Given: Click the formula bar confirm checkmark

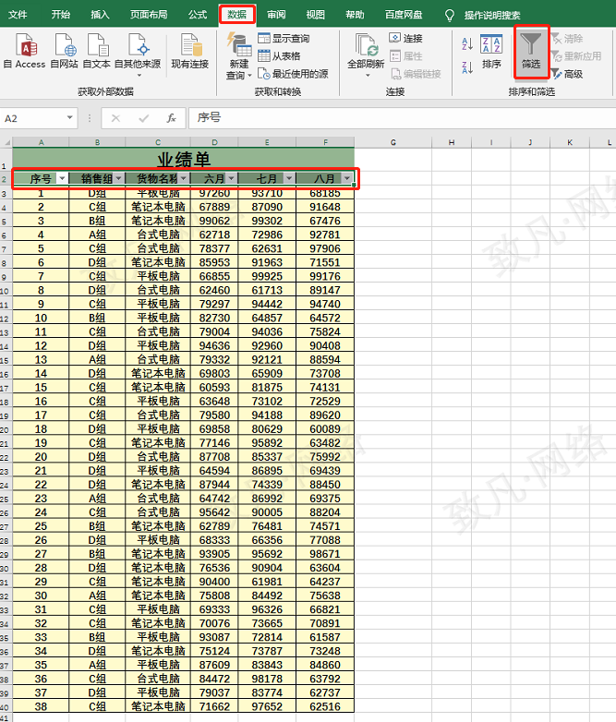Looking at the screenshot, I should click(x=143, y=118).
